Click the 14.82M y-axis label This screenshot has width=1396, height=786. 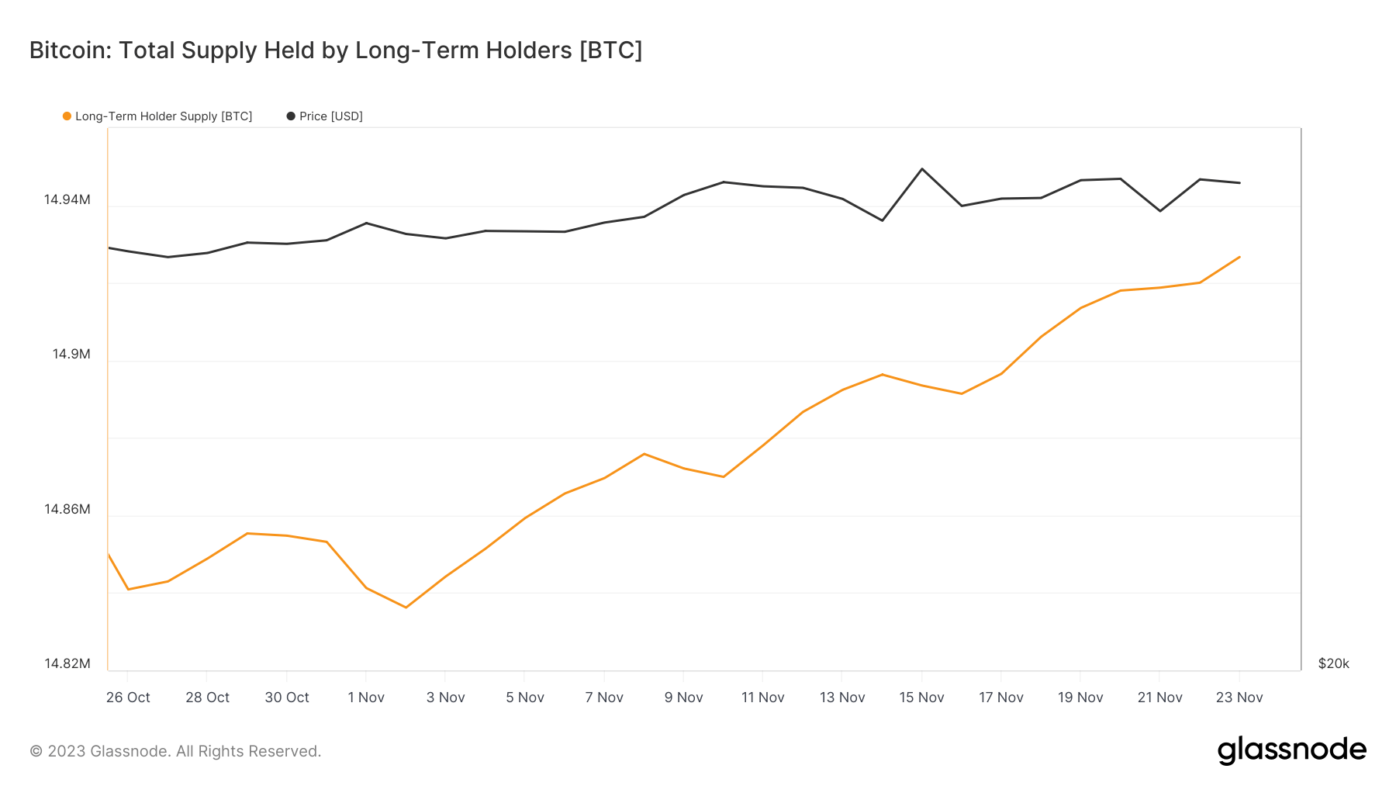tap(67, 664)
